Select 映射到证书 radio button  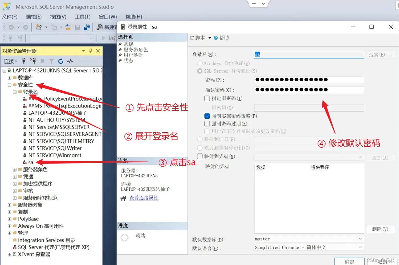[x=200, y=139]
